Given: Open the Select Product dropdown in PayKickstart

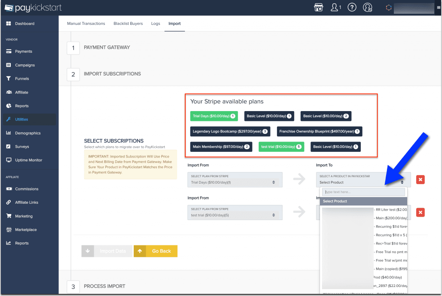Looking at the screenshot, I should point(363,179).
